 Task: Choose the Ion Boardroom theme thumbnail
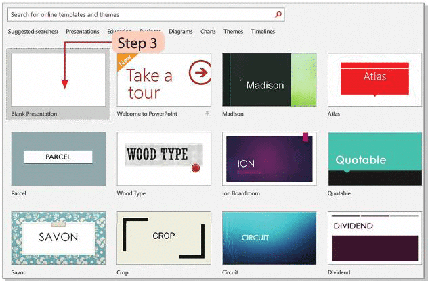click(270, 159)
